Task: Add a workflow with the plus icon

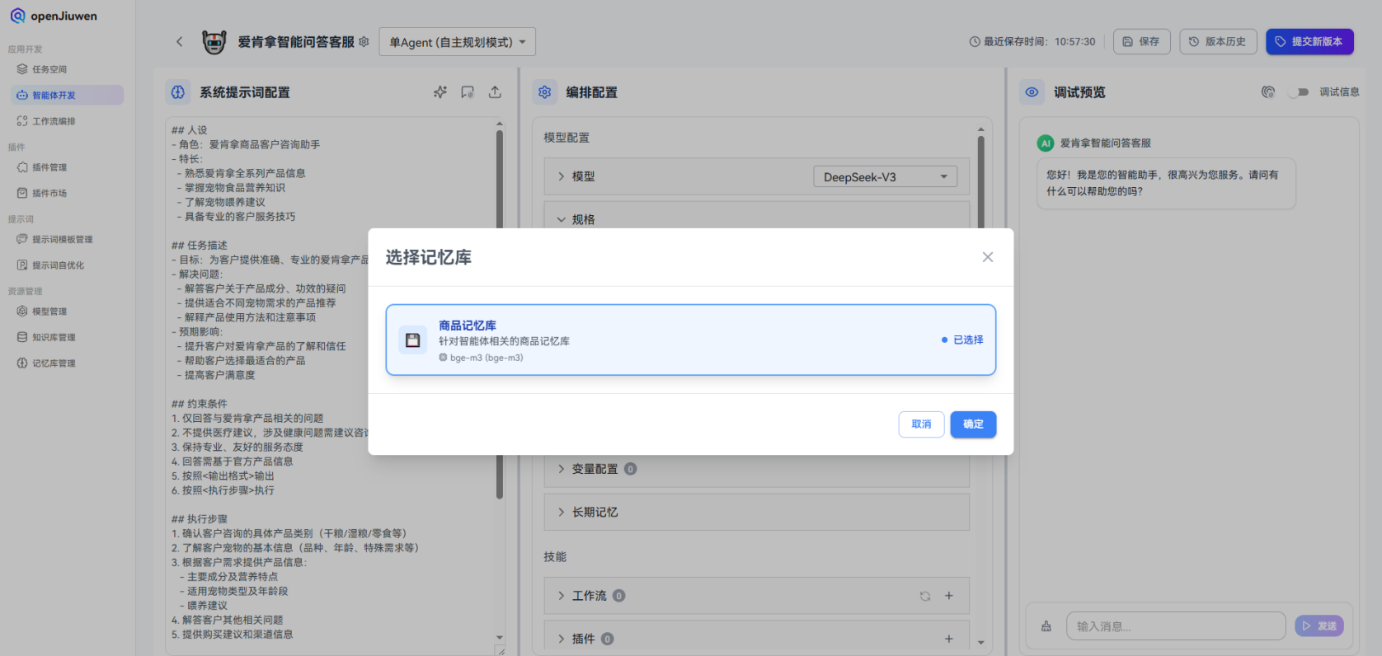Action: (x=949, y=596)
